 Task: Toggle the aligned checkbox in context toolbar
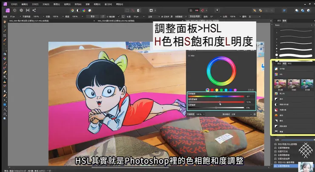(x=162, y=17)
